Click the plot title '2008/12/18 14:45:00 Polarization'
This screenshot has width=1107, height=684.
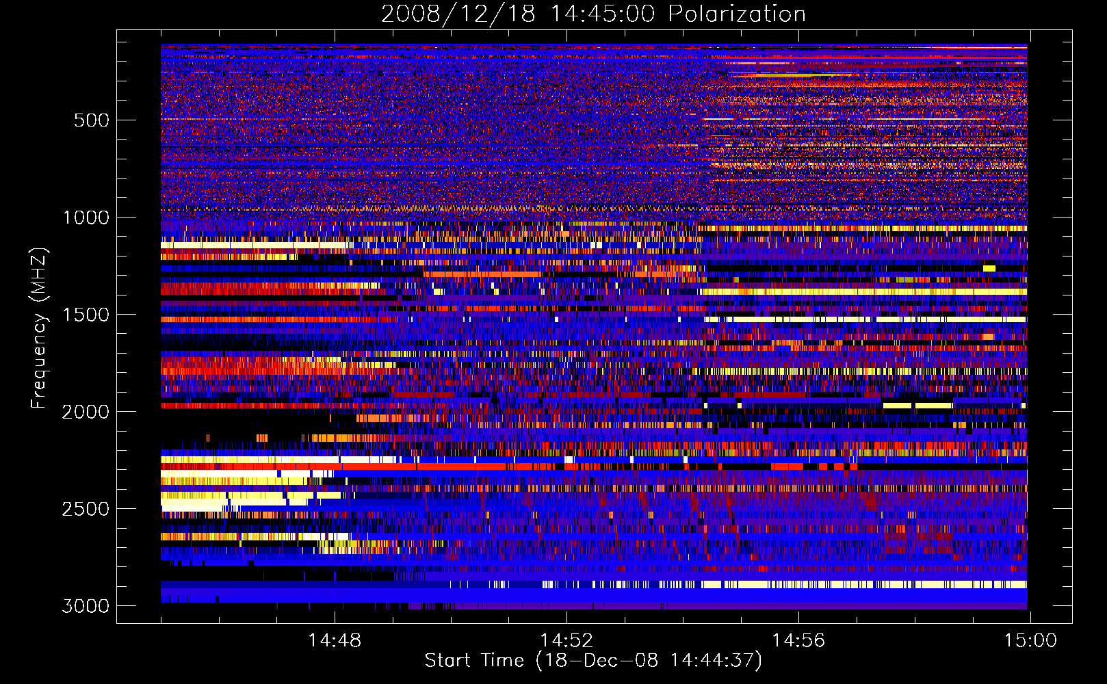[593, 14]
